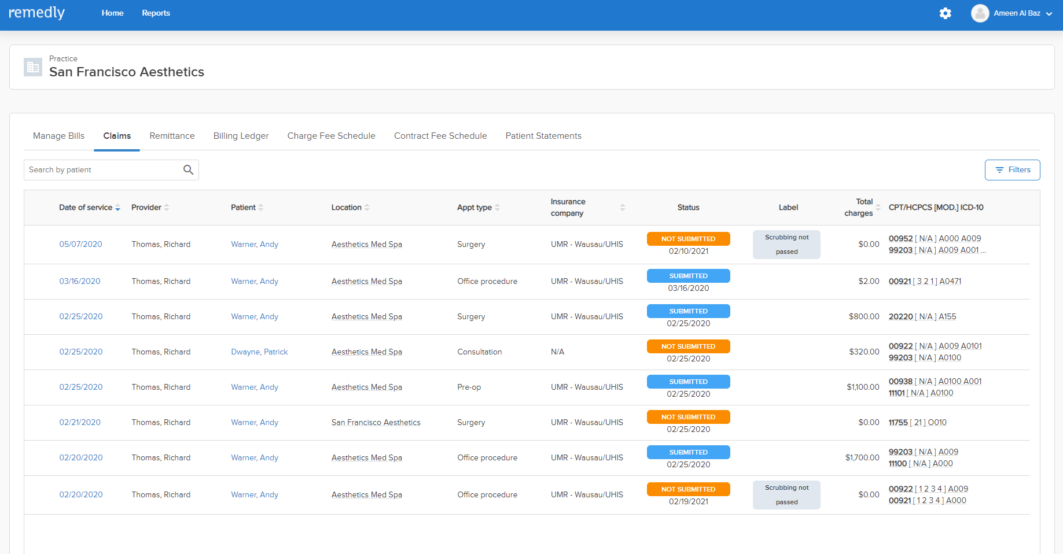Viewport: 1063px width, 554px height.
Task: Click NOT SUBMITTED badge dated 02/19/2021
Action: 688,489
